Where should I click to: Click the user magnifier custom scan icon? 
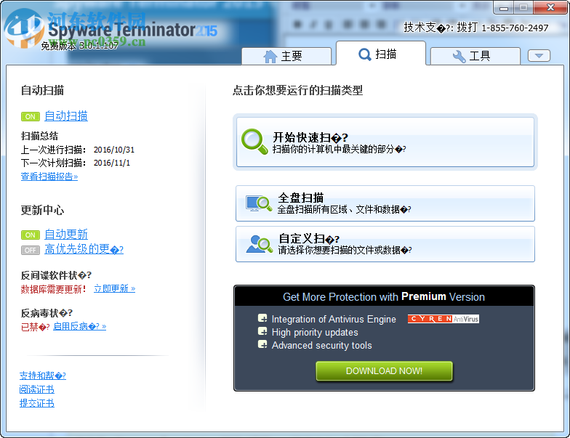coord(259,244)
